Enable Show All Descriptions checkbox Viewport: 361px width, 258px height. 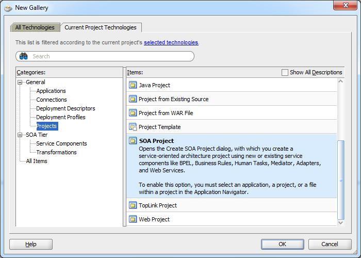(285, 72)
